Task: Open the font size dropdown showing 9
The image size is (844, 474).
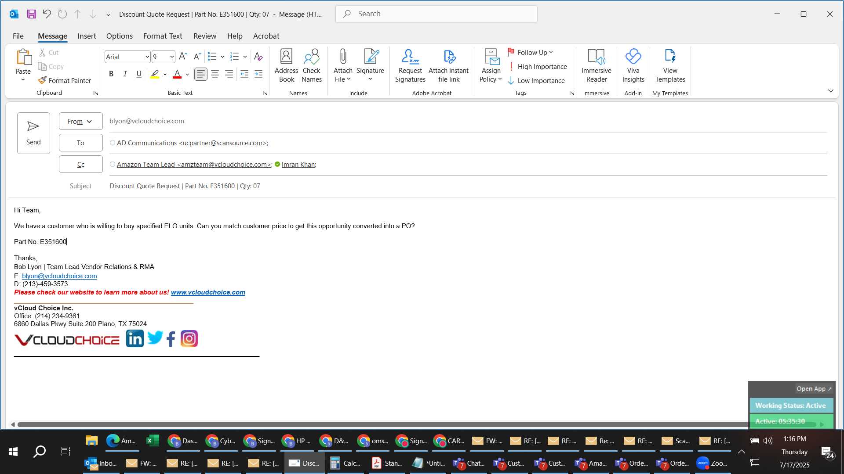Action: point(171,57)
